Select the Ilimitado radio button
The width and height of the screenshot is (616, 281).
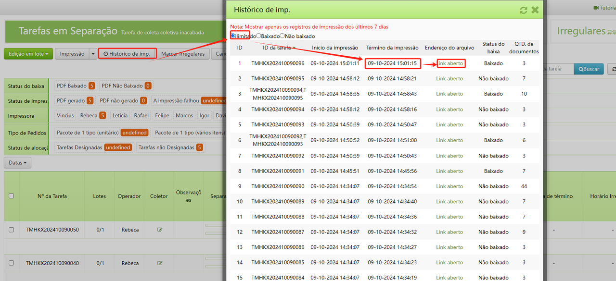click(233, 36)
